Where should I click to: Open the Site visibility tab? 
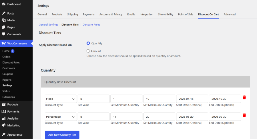tap(166, 14)
